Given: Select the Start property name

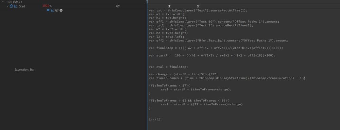Looking at the screenshot, I should coord(22,6).
